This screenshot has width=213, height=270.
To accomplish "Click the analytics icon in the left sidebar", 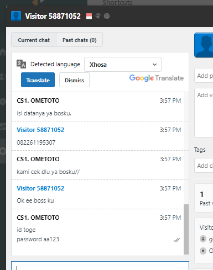I will tap(3, 127).
